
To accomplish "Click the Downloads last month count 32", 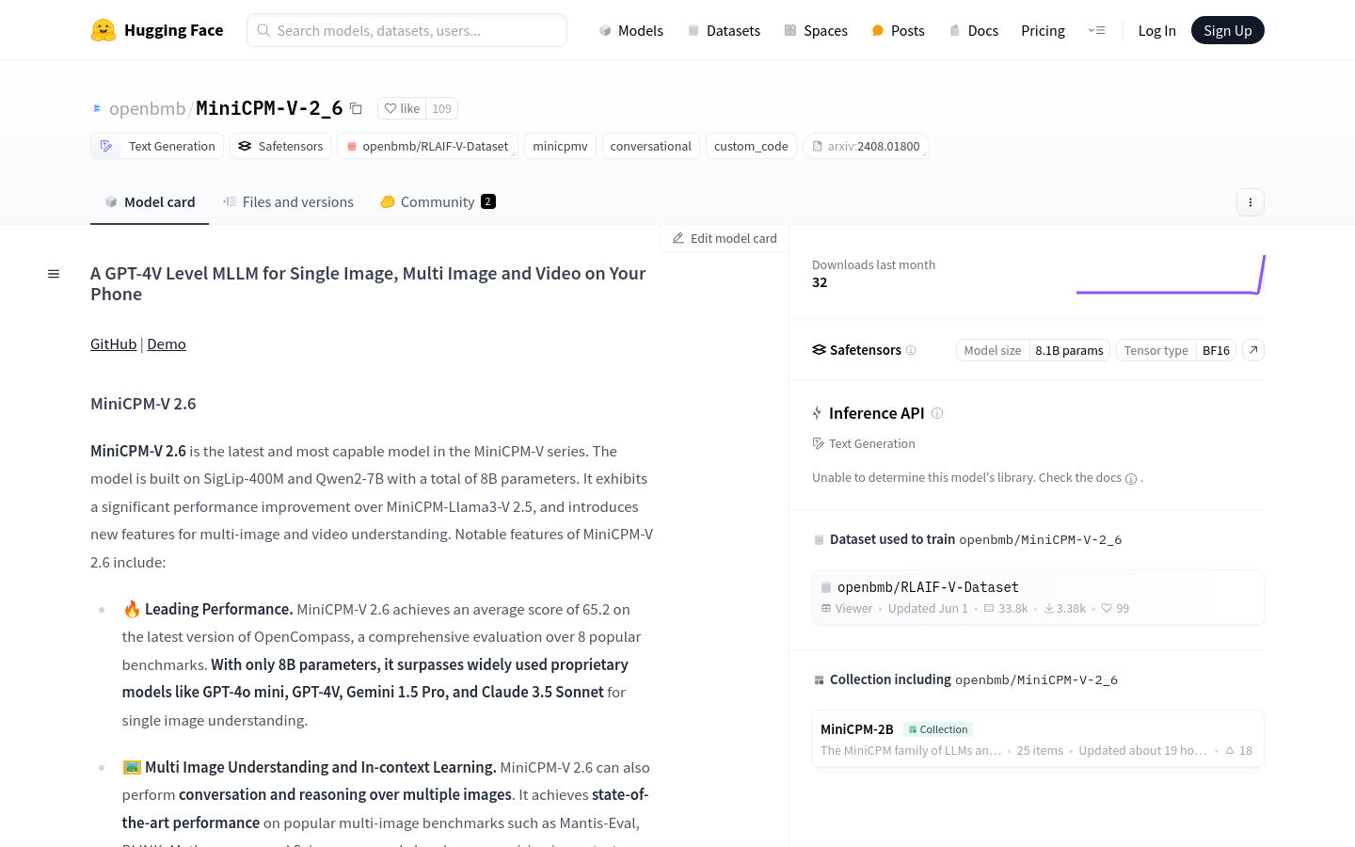I will tap(820, 282).
